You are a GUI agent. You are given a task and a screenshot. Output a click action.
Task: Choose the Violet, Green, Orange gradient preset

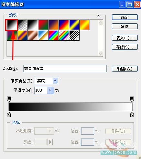pyautogui.click(x=12, y=35)
